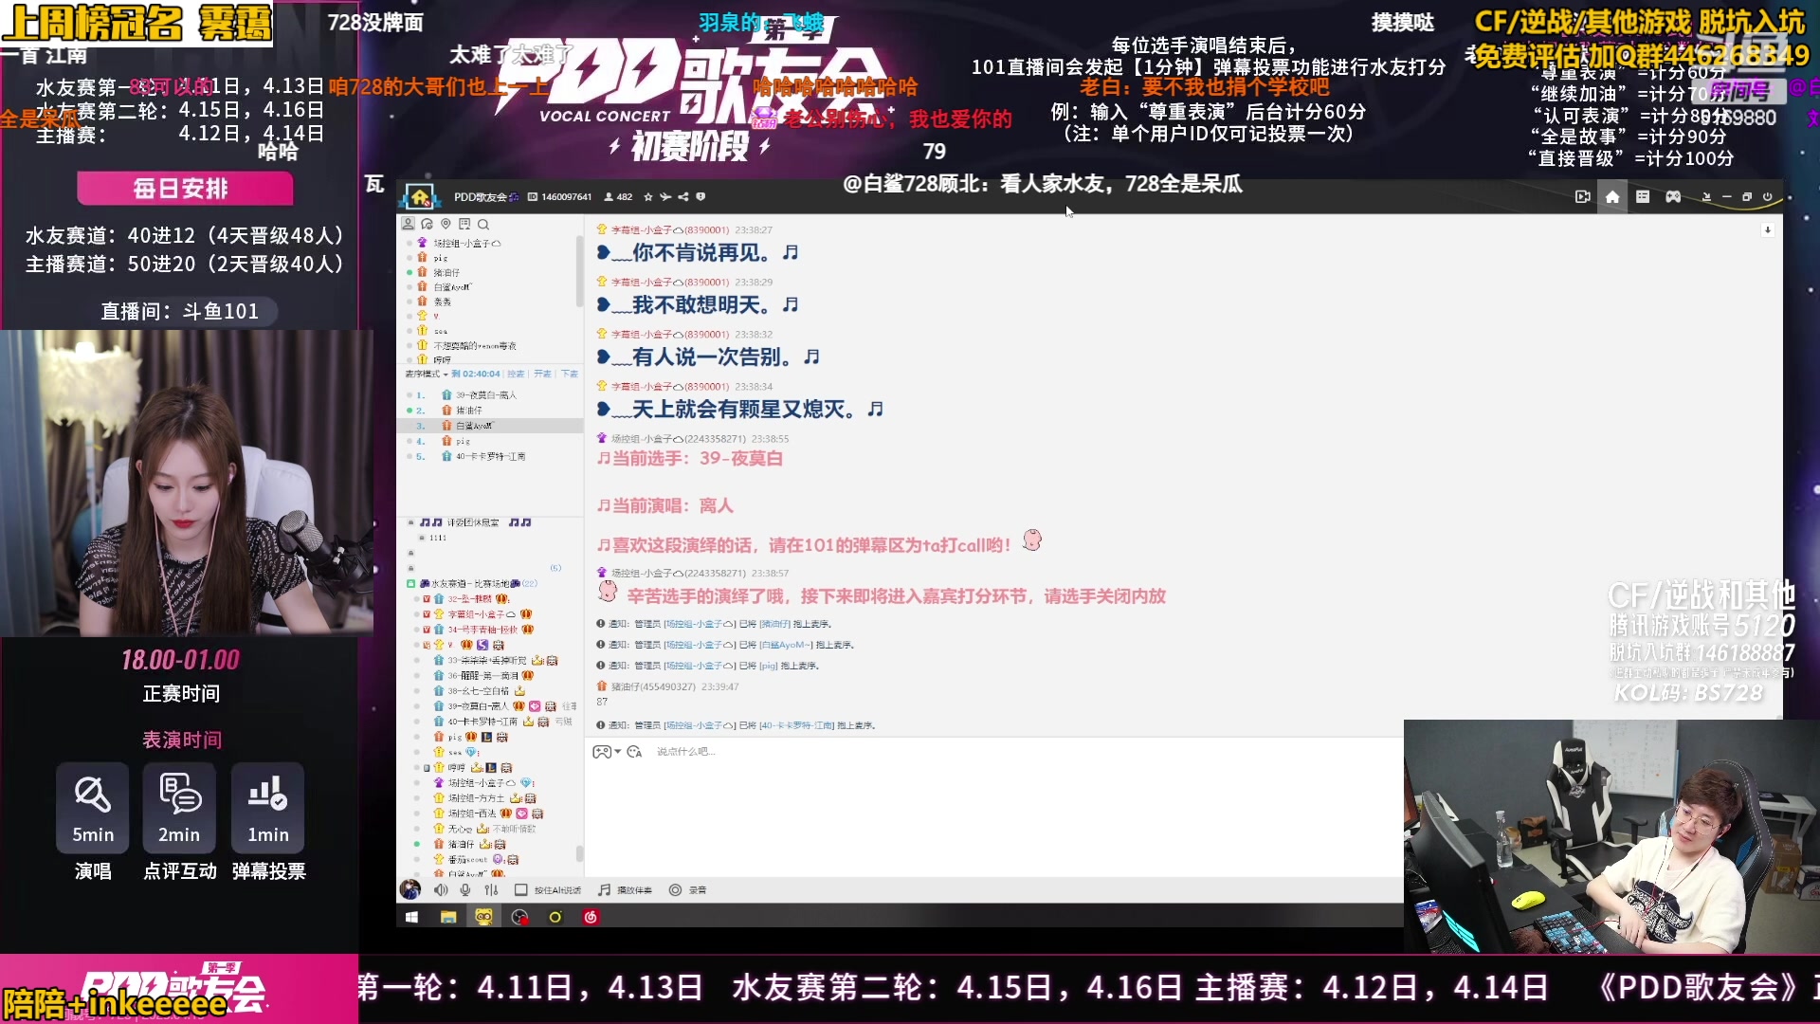The width and height of the screenshot is (1820, 1024).
Task: Show the user list person icon
Action: pyautogui.click(x=409, y=225)
